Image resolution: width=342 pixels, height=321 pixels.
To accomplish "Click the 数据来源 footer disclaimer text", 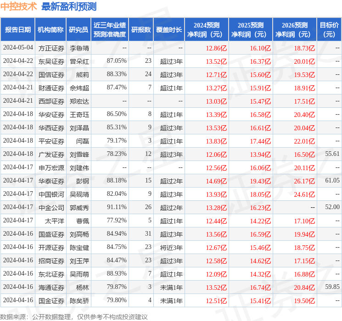I will point(74,317).
